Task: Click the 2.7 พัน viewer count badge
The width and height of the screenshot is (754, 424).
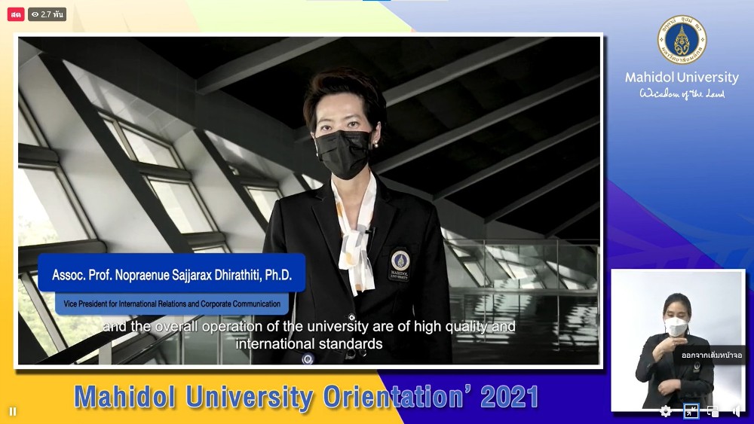Action: (47, 14)
